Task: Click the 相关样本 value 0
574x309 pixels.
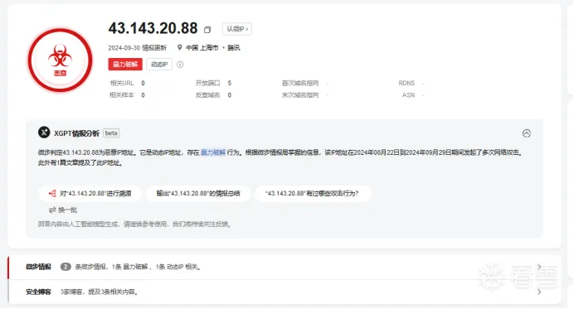Action: click(143, 95)
